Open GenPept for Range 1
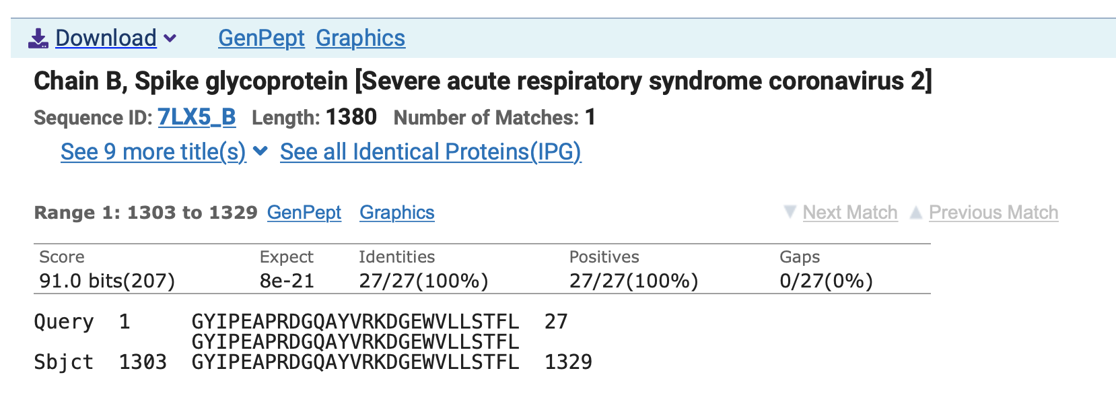Screen dimensions: 1116x408 tap(304, 213)
